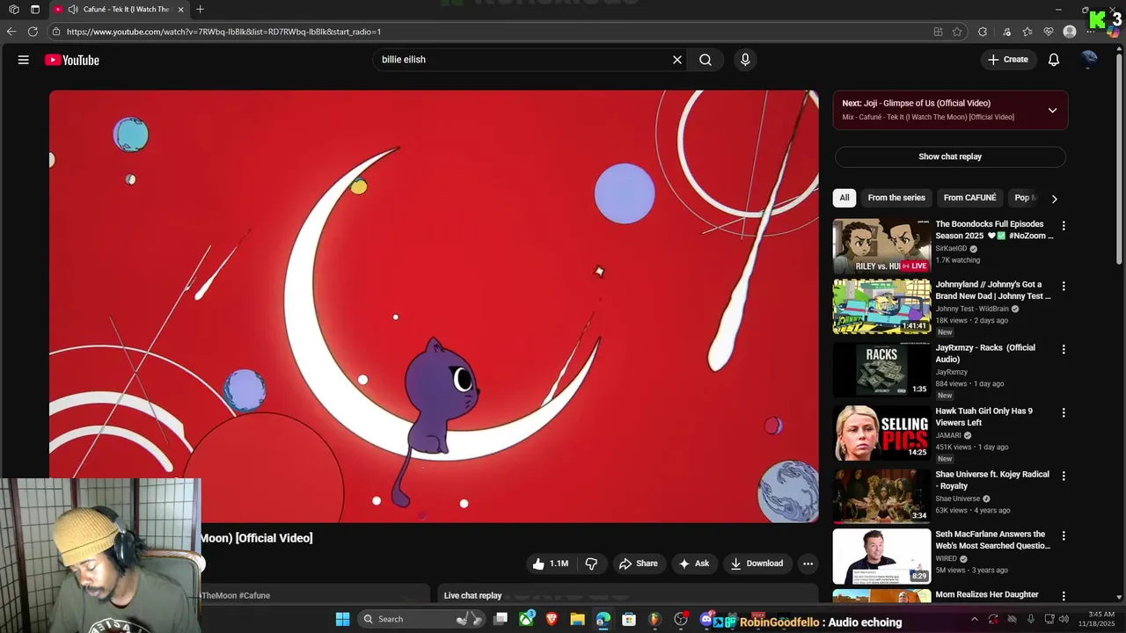
Task: Go back in the browser
Action: pyautogui.click(x=11, y=32)
